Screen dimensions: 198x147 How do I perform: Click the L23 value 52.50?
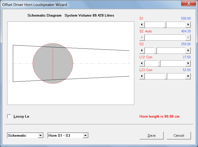click(x=187, y=70)
